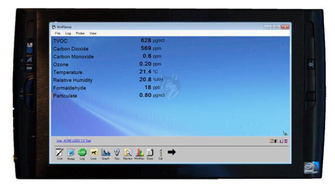This screenshot has height=188, width=335.
Task: Click the Ozone value 0.20
Action: click(x=145, y=64)
